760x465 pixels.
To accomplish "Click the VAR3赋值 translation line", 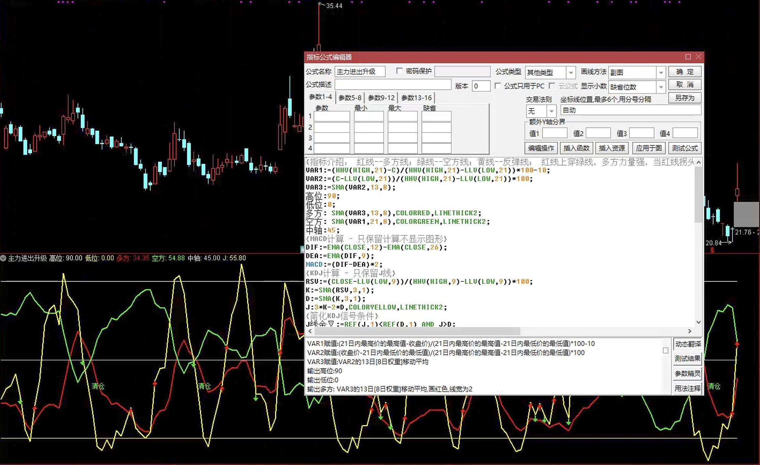I will [x=368, y=361].
